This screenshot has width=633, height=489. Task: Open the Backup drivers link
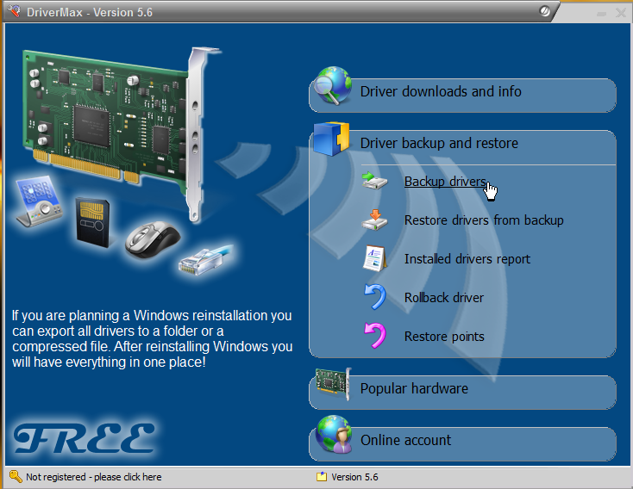[x=445, y=182]
